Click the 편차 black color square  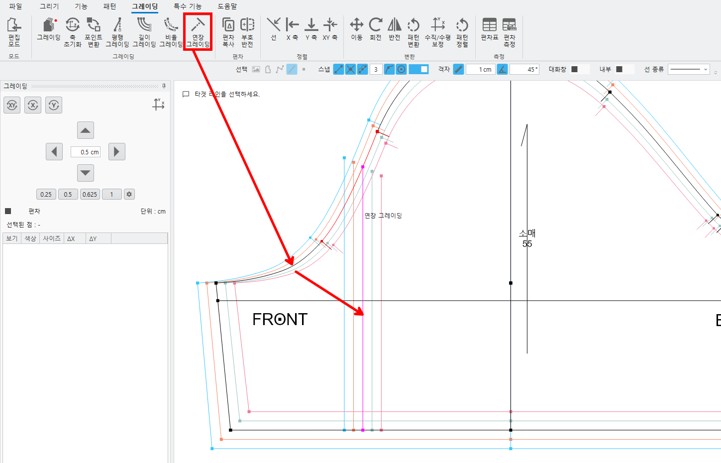point(8,211)
